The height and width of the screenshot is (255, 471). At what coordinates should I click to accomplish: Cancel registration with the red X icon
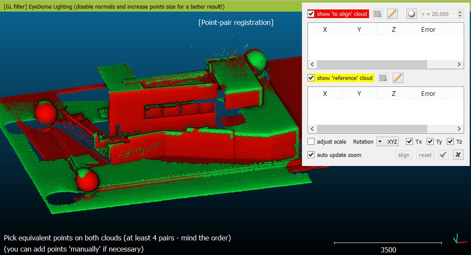tap(458, 155)
